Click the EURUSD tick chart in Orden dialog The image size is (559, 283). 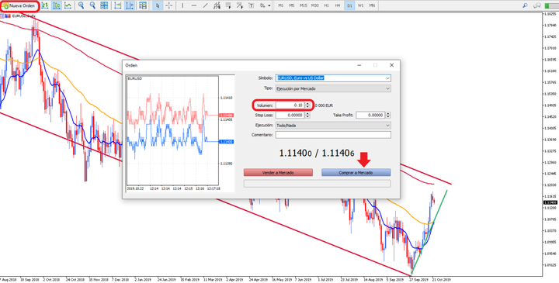(172, 130)
